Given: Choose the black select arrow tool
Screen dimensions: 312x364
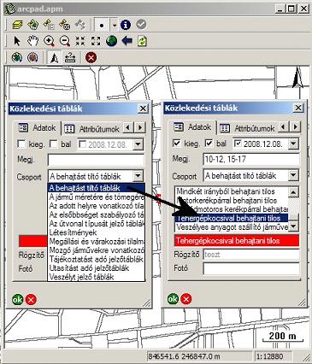Looking at the screenshot, I should pos(17,41).
